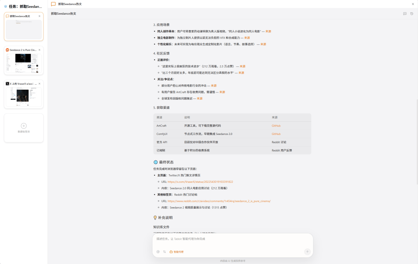Close the Seedance 2 is Pure Cinema tab
418x264 pixels.
(x=39, y=50)
